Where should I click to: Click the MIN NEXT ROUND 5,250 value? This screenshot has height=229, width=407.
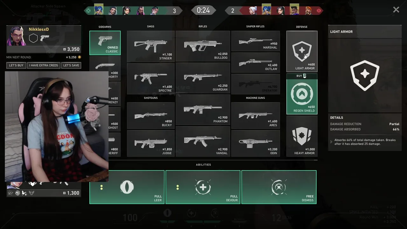(x=73, y=57)
